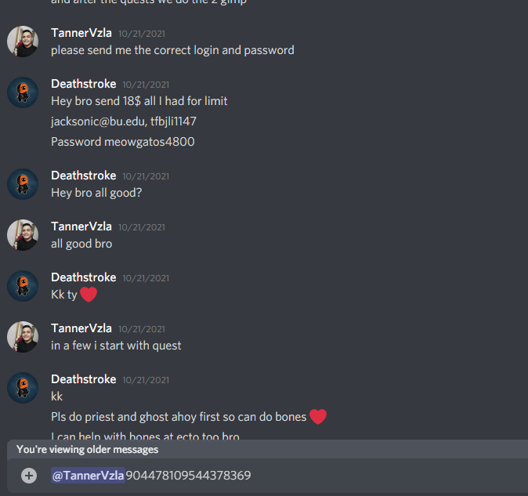Open TannerVzla username on "please send me" message
This screenshot has width=528, height=496.
(x=81, y=33)
